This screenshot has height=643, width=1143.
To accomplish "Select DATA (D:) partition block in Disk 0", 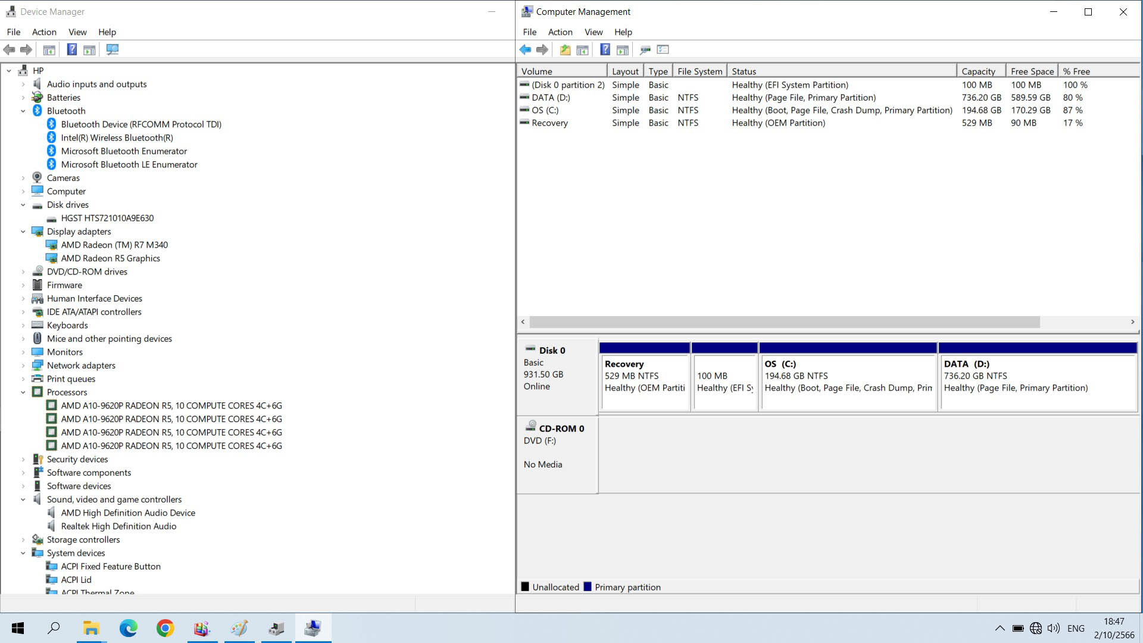I will (x=1038, y=377).
